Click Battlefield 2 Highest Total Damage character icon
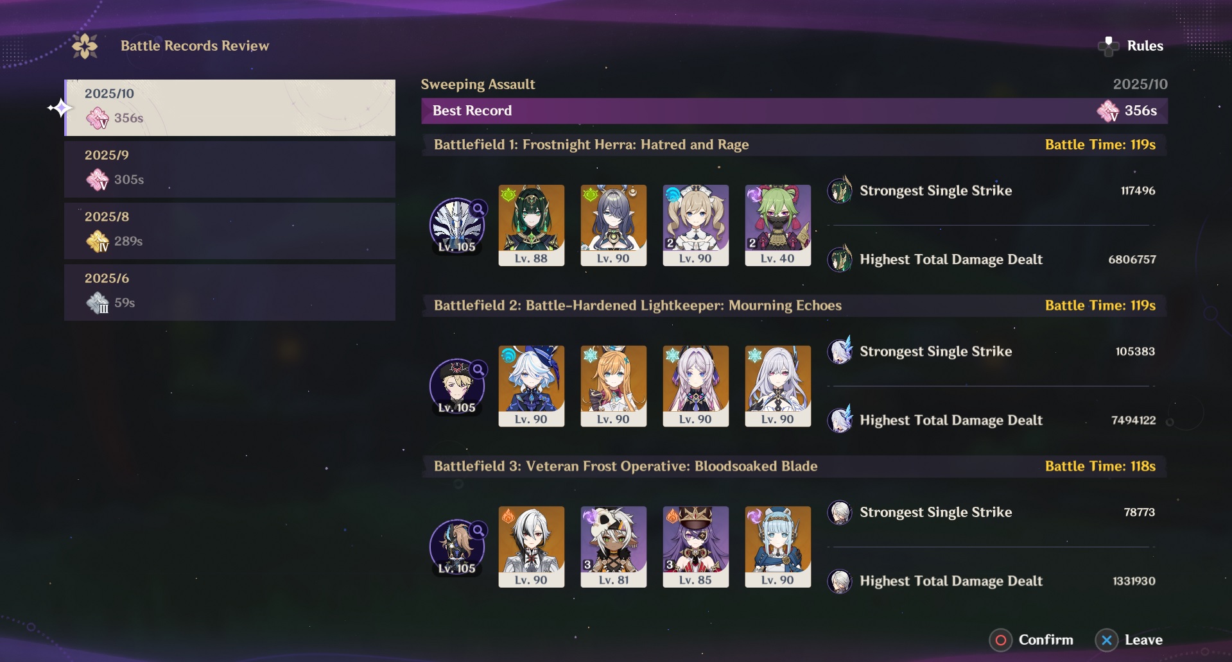This screenshot has width=1232, height=662. [x=840, y=420]
